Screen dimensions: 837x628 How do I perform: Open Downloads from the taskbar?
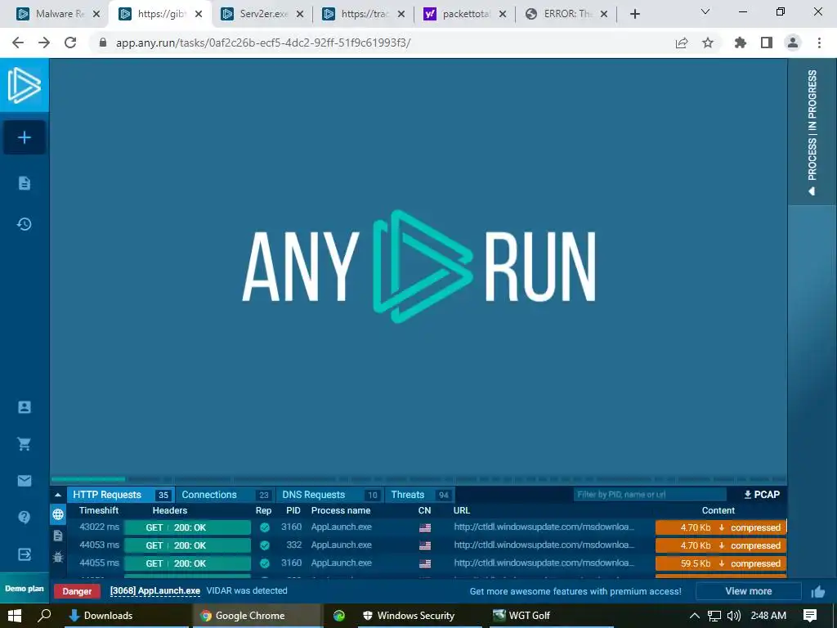(101, 616)
